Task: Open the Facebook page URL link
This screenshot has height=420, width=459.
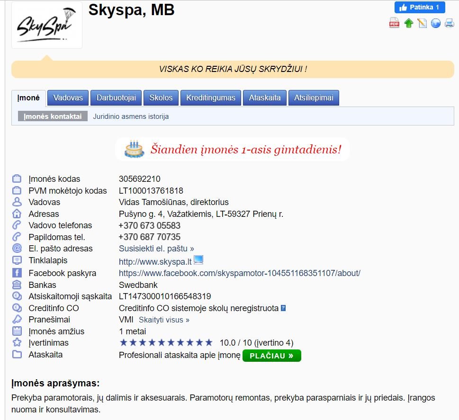Action: [x=240, y=273]
